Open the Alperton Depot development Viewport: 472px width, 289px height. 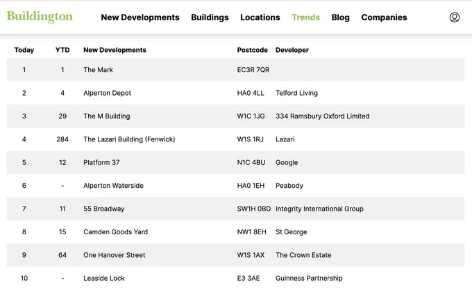click(107, 93)
